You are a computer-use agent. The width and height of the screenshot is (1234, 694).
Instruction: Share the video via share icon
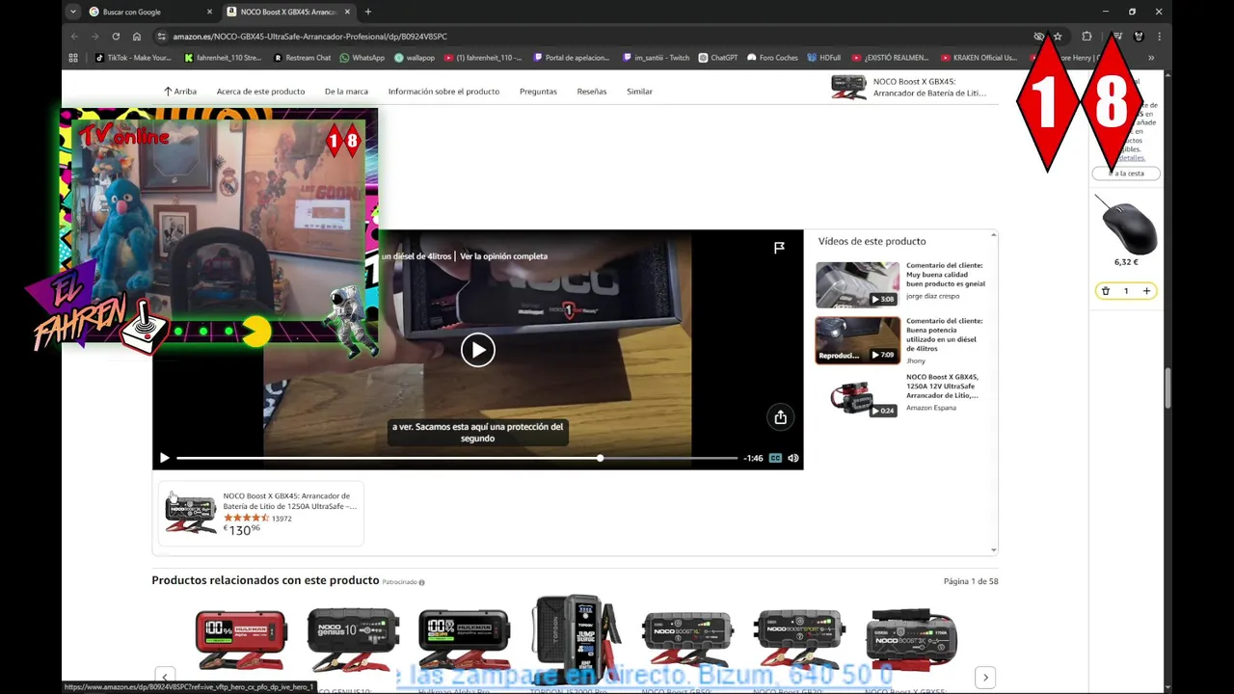click(780, 417)
